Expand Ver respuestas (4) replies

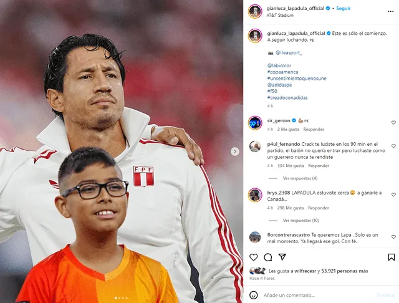point(300,178)
